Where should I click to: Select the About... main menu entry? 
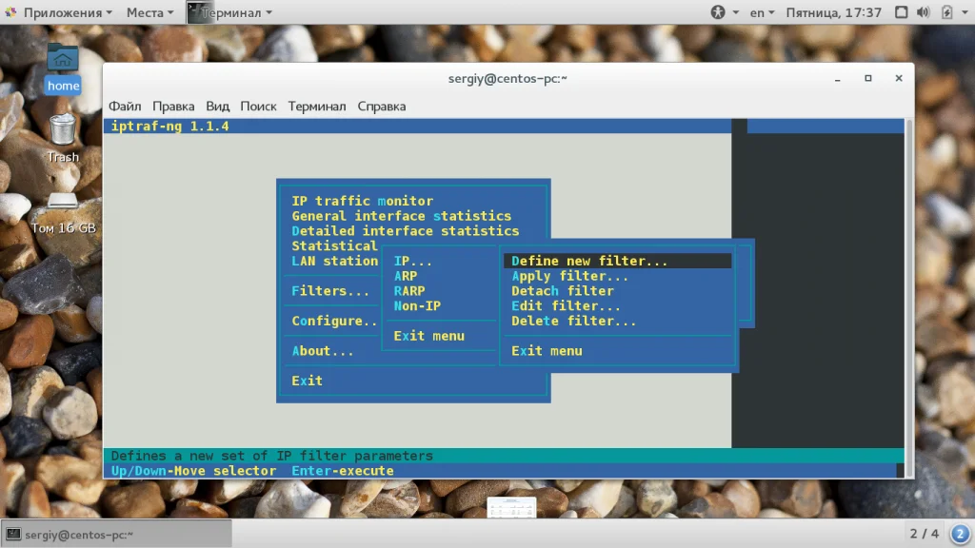(323, 350)
